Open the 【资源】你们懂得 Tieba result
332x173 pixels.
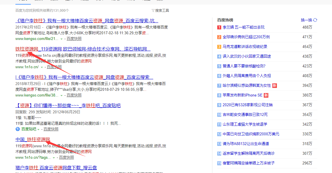tap(68, 106)
